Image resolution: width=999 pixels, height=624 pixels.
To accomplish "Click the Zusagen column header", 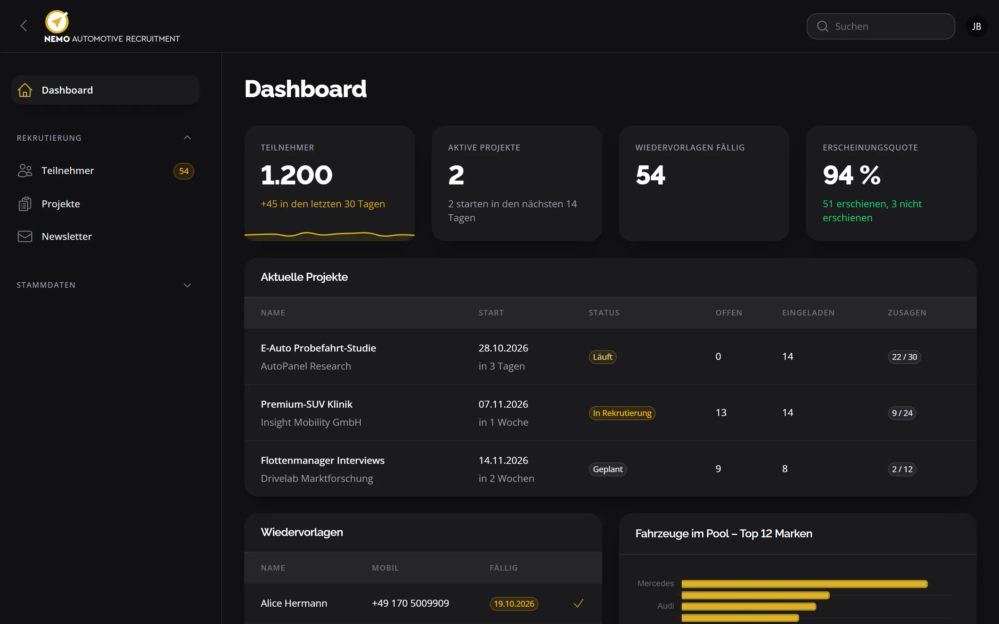I will coord(907,313).
